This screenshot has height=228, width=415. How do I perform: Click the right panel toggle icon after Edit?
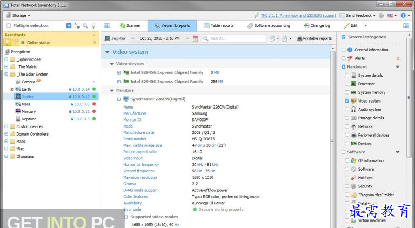pyautogui.click(x=406, y=25)
